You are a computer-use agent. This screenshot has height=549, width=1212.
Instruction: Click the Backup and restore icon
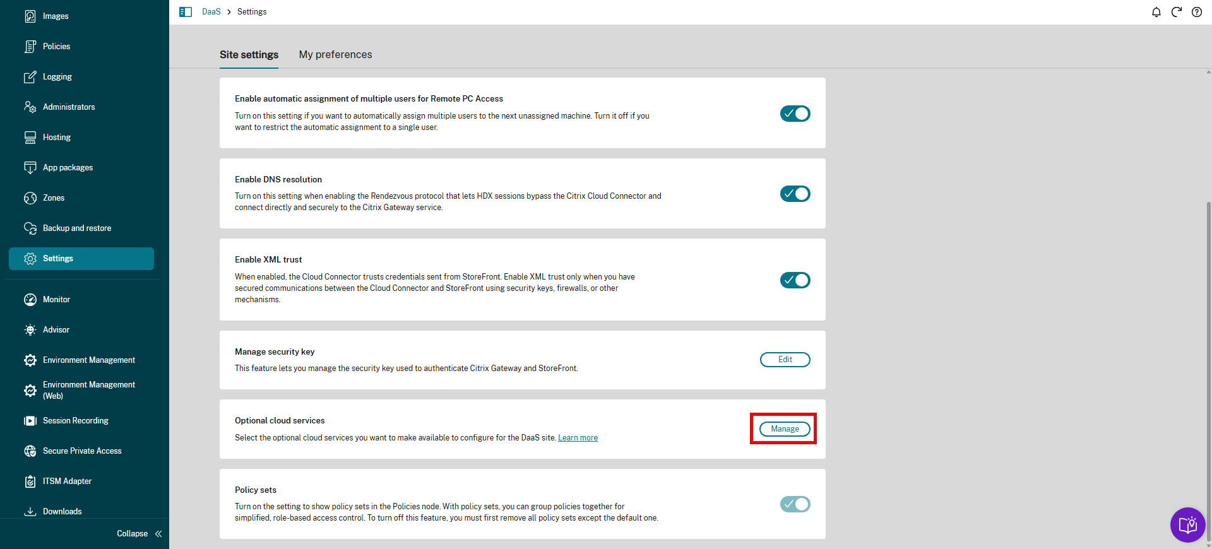click(x=30, y=228)
